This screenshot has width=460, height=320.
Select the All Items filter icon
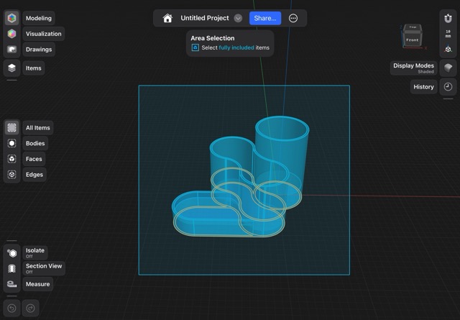(11, 128)
